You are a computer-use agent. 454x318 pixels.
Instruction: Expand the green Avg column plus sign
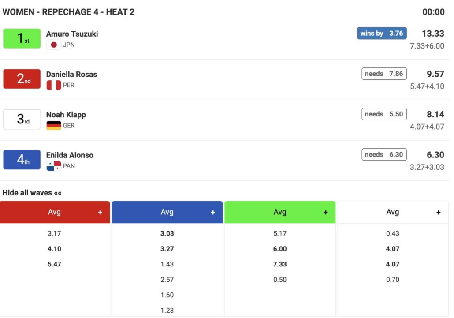[x=326, y=213]
